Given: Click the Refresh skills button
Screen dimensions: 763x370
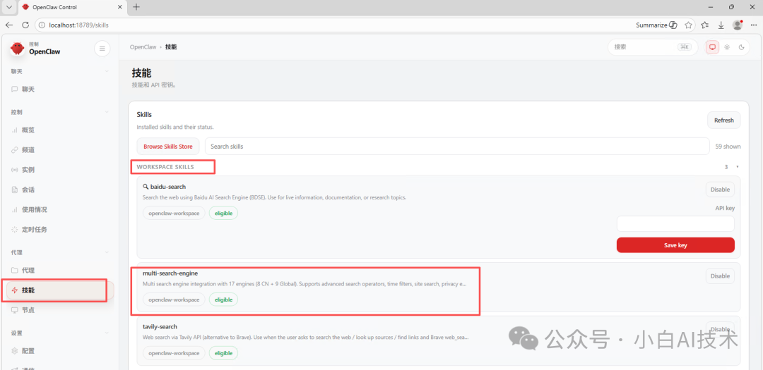Looking at the screenshot, I should [723, 121].
